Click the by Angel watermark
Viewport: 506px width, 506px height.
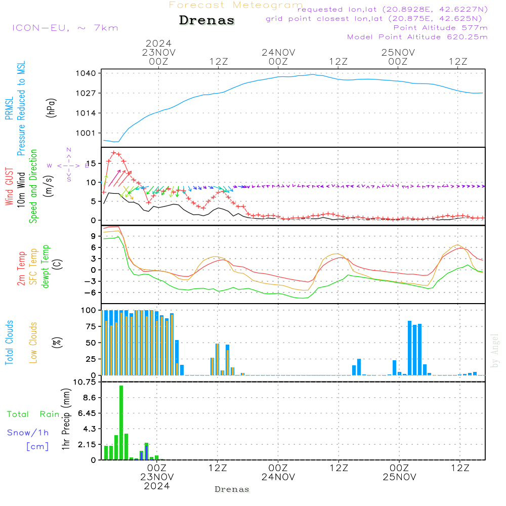(x=495, y=351)
